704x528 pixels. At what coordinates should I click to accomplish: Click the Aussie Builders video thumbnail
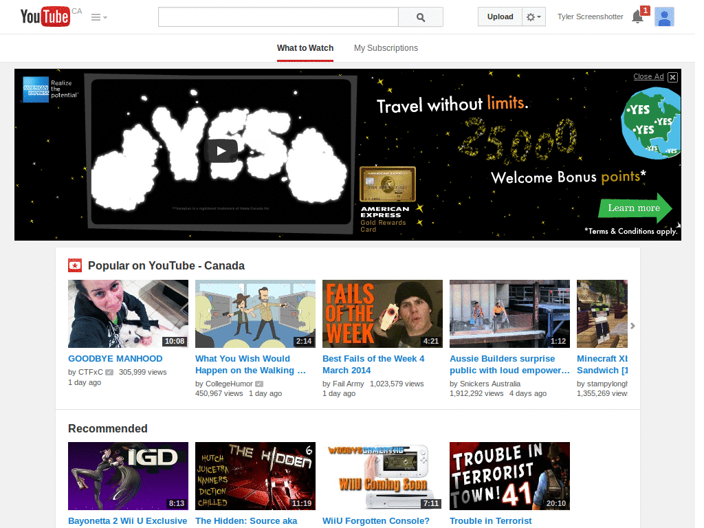click(509, 313)
